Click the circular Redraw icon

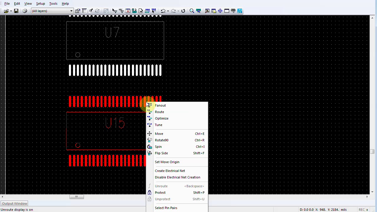point(183,11)
